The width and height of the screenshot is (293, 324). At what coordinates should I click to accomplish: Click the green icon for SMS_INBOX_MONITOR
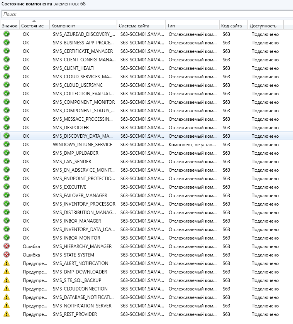click(x=7, y=238)
